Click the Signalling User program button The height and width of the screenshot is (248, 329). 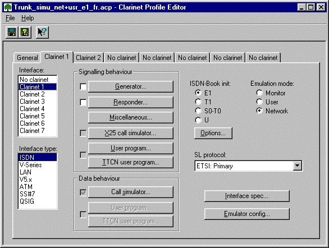click(x=131, y=149)
